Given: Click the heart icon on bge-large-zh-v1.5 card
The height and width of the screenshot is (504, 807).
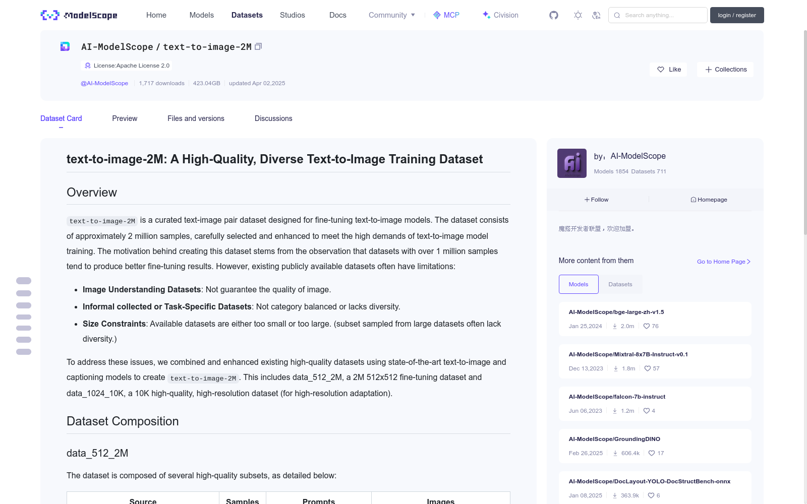Looking at the screenshot, I should [647, 326].
